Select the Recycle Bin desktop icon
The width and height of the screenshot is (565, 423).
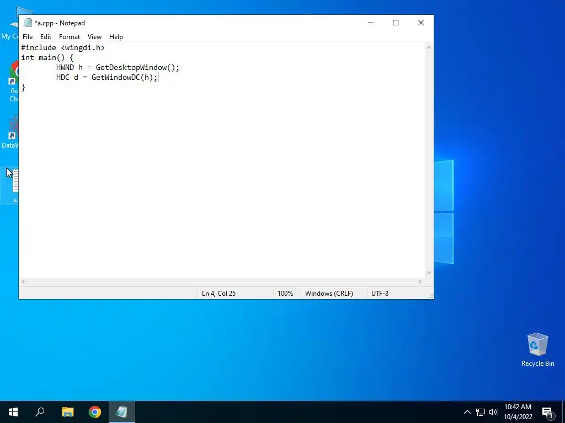coord(537,349)
